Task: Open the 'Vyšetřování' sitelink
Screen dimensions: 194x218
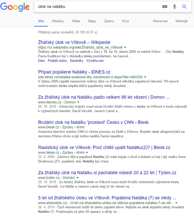Action: (95, 61)
